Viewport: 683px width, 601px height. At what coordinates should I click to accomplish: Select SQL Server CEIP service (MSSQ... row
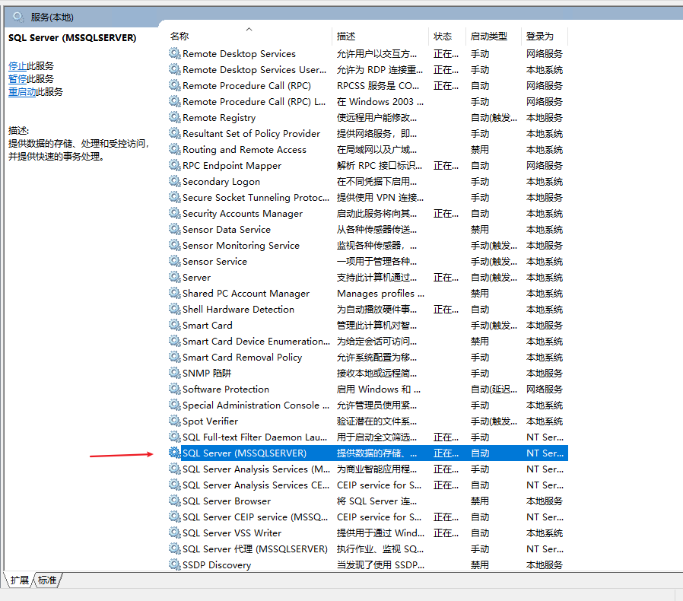coord(368,517)
